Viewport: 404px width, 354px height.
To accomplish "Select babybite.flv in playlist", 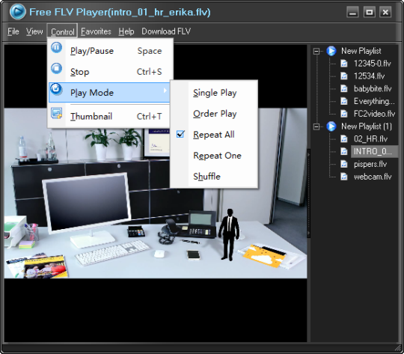I will (x=373, y=89).
